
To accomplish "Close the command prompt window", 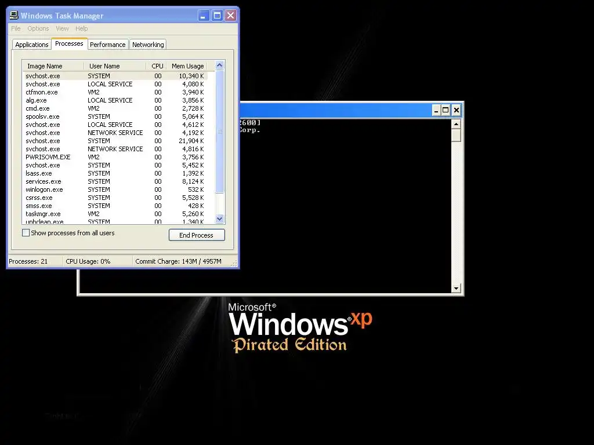I will tap(457, 111).
